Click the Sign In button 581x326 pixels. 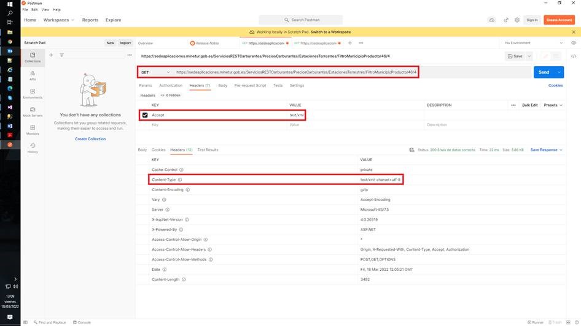tap(532, 20)
